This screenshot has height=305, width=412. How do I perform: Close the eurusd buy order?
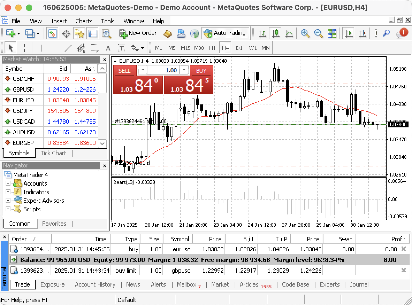coord(404,249)
